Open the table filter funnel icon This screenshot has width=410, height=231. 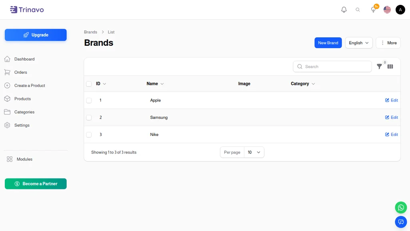[379, 67]
